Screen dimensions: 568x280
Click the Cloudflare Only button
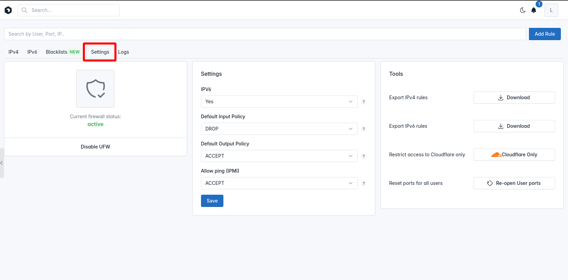point(514,155)
